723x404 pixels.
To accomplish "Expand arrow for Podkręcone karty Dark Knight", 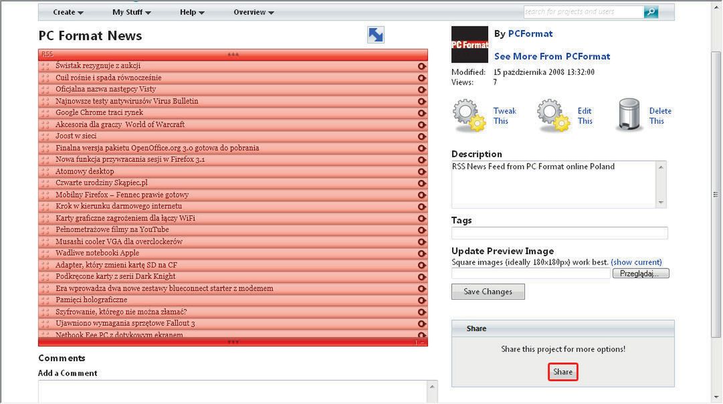I will (x=421, y=277).
